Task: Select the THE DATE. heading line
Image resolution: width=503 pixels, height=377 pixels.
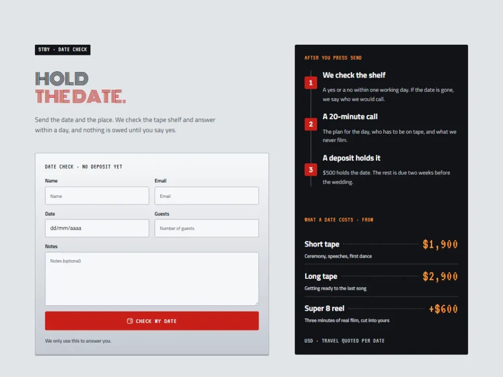Action: [81, 96]
